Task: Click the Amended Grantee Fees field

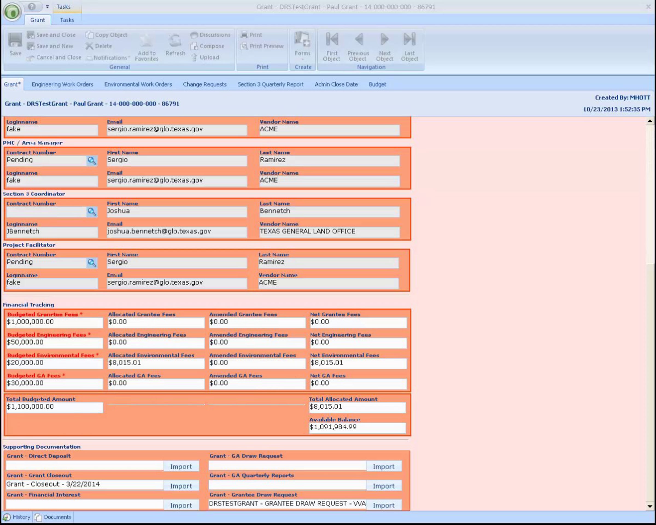Action: [x=257, y=322]
